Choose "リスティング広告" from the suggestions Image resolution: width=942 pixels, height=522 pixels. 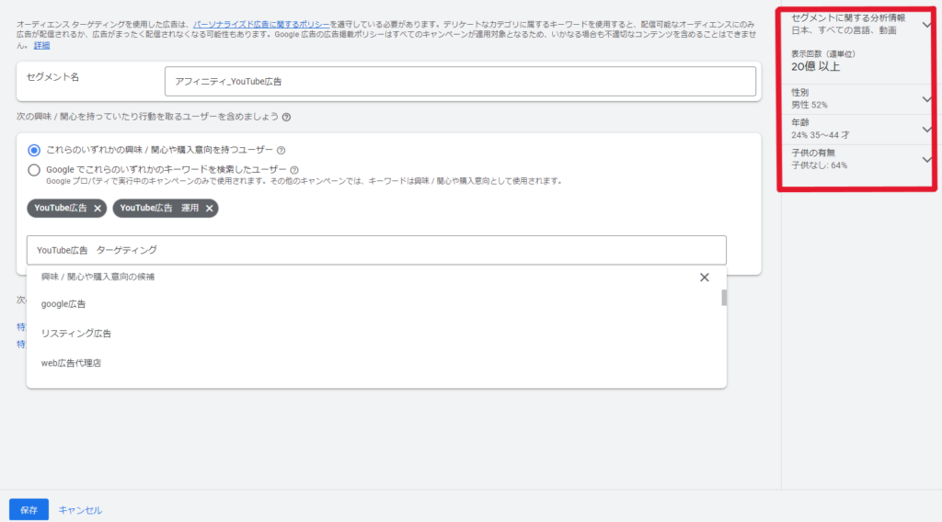[76, 334]
